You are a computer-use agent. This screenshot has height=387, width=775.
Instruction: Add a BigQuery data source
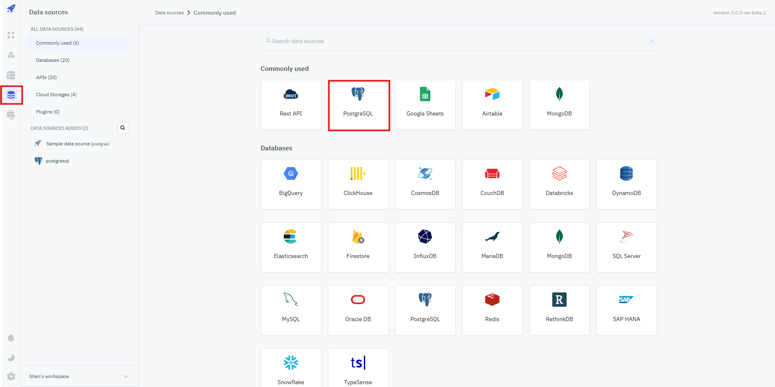pyautogui.click(x=291, y=184)
